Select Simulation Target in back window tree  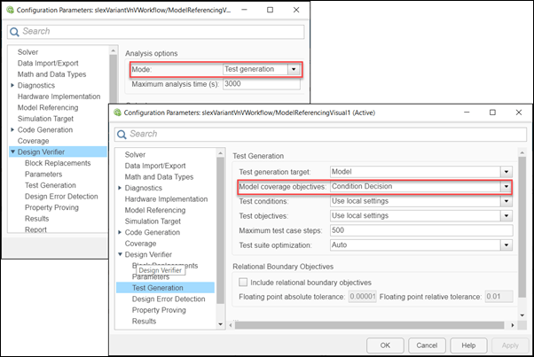45,119
